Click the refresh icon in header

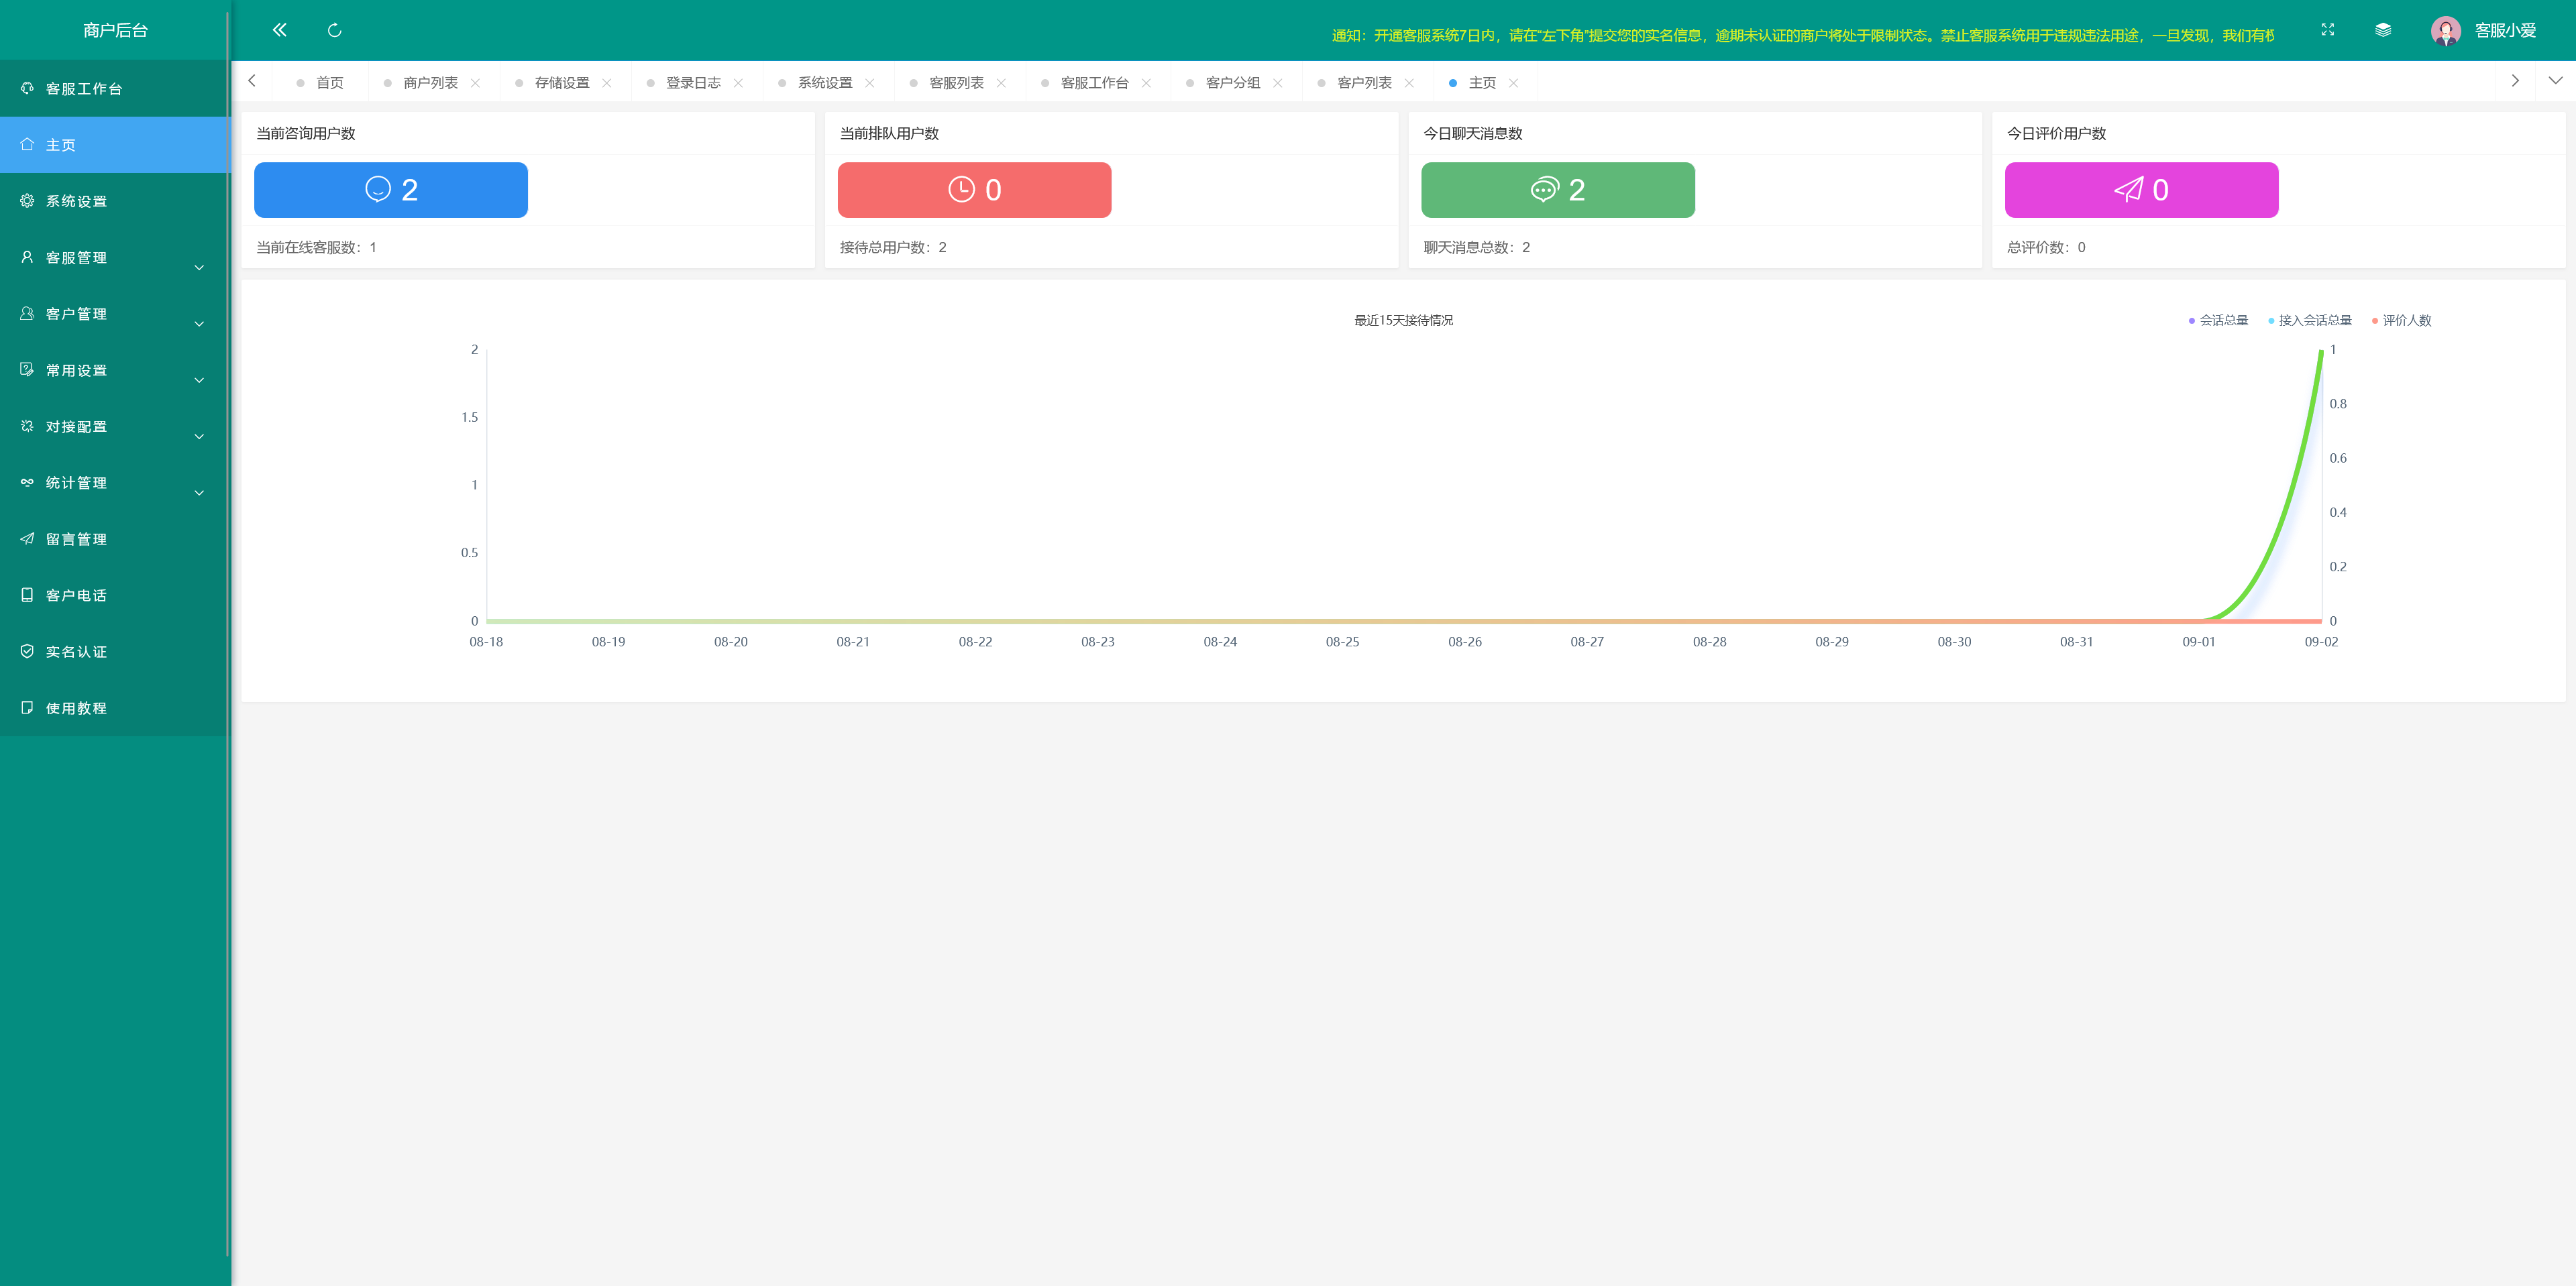[335, 30]
